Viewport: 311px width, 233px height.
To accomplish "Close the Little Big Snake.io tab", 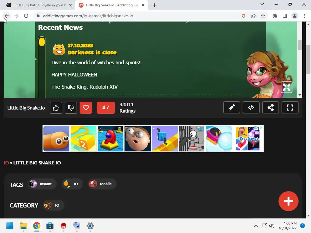I will coord(143,5).
